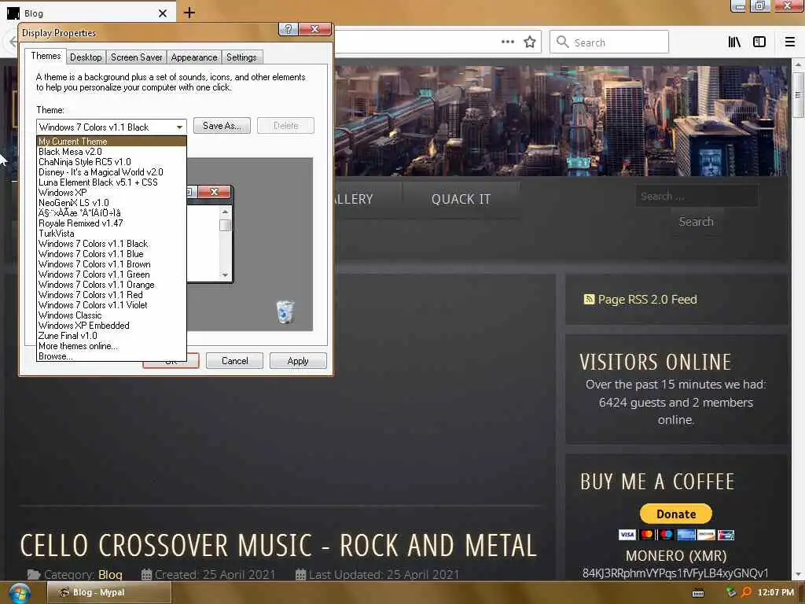Select Windows XP Embedded theme
This screenshot has width=805, height=604.
click(x=112, y=326)
